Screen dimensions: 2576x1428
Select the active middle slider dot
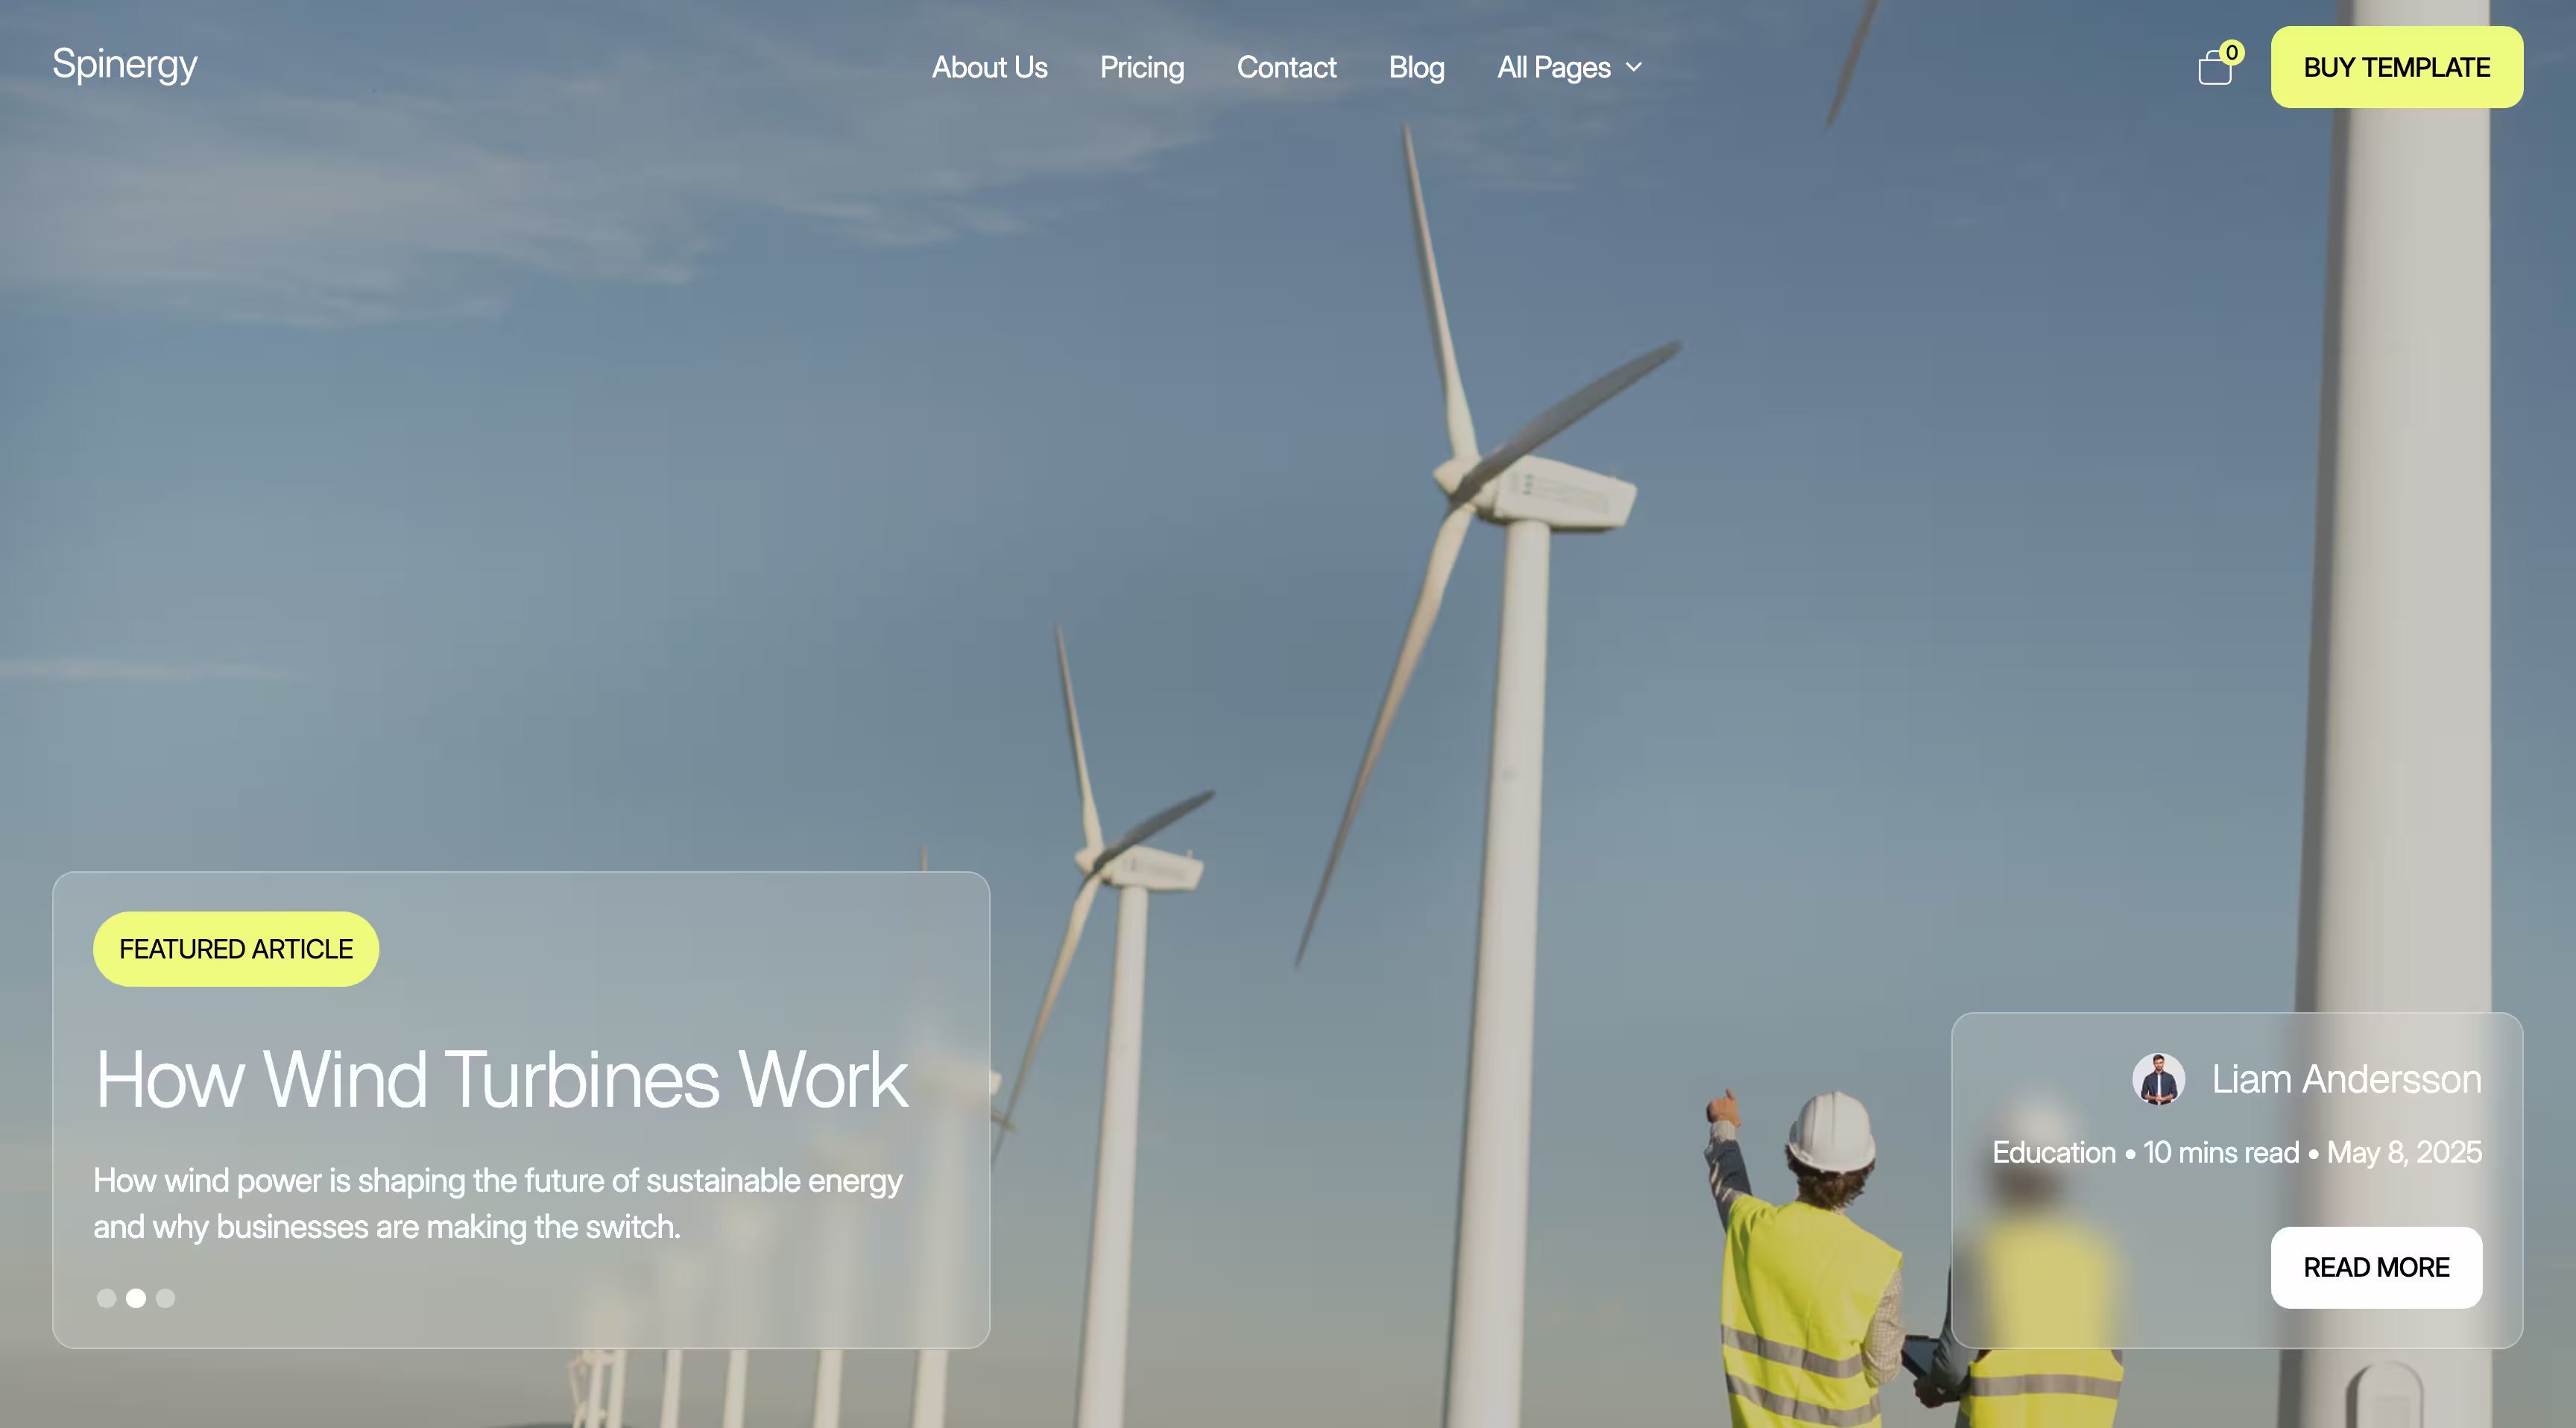point(136,1298)
